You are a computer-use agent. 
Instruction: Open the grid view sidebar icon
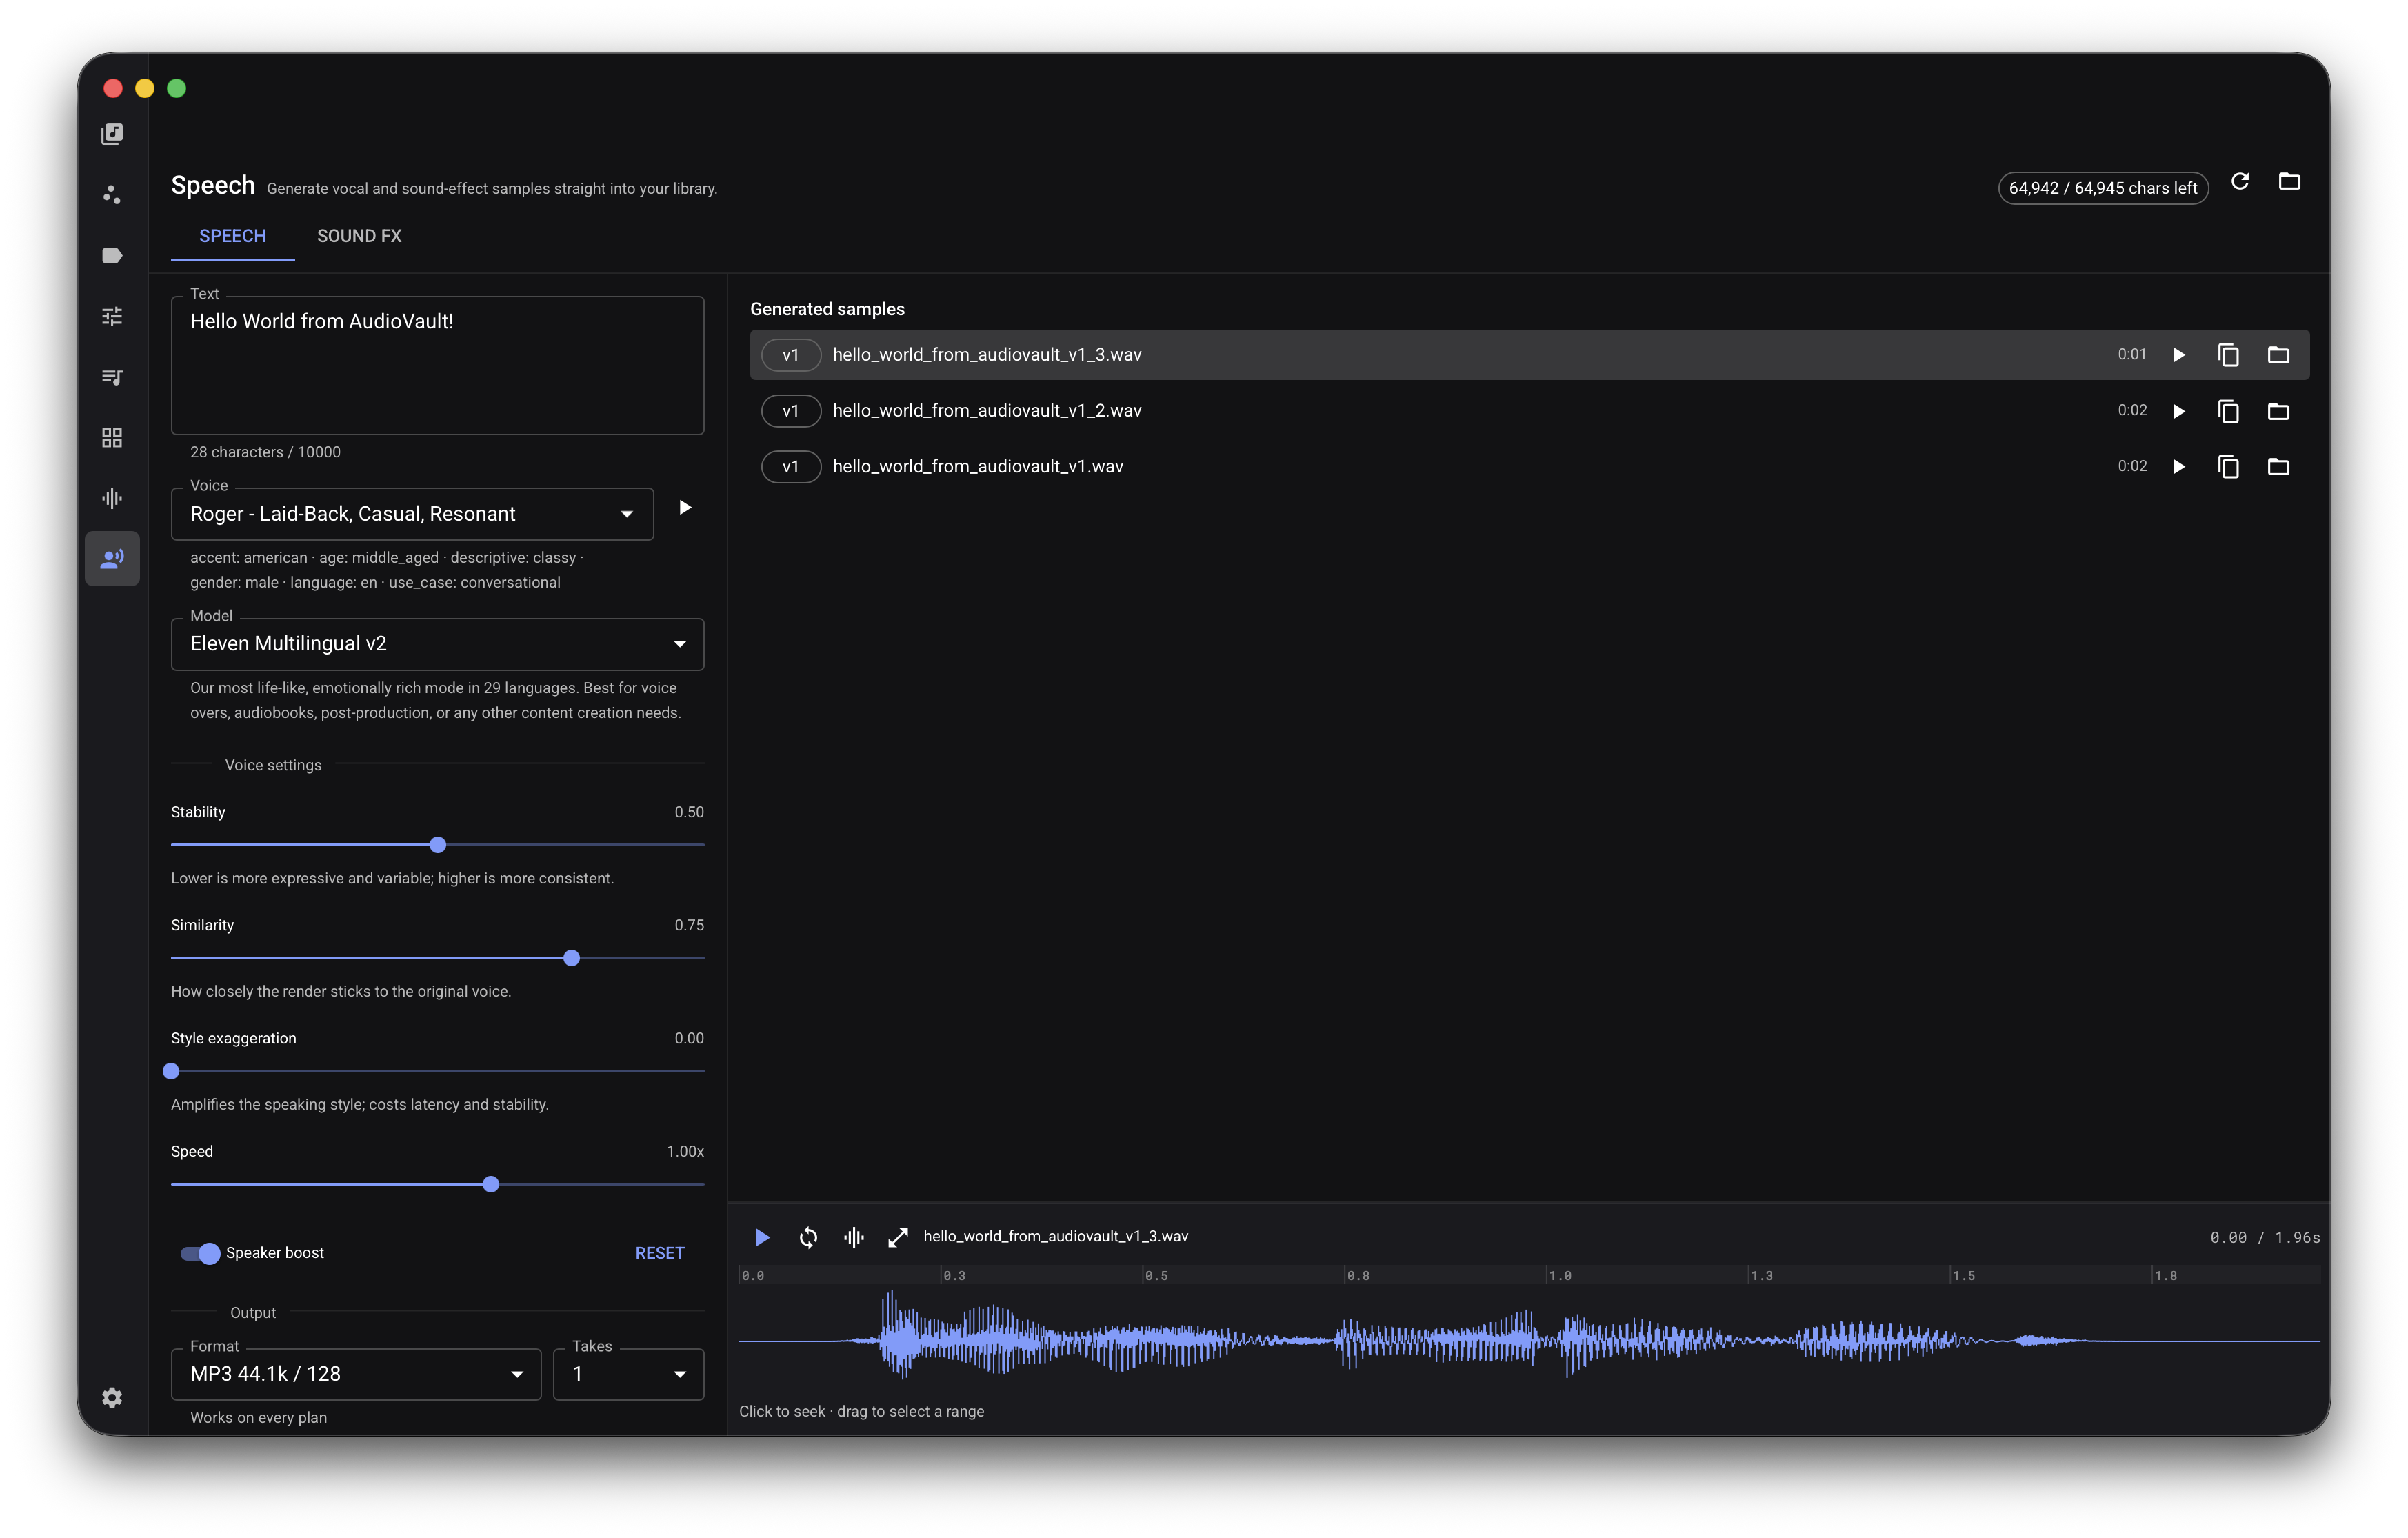point(112,437)
